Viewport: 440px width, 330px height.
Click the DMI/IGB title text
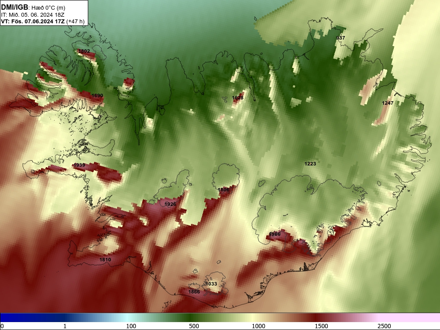[15, 7]
